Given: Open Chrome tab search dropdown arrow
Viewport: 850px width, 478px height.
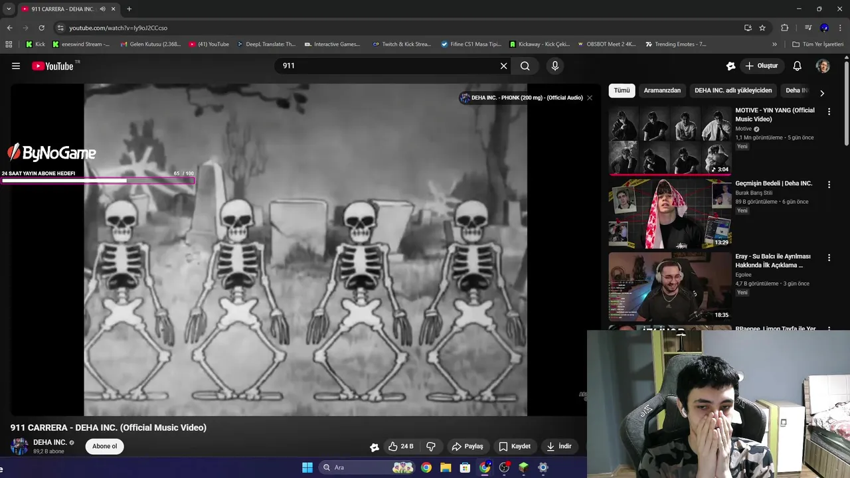Looking at the screenshot, I should [x=9, y=9].
